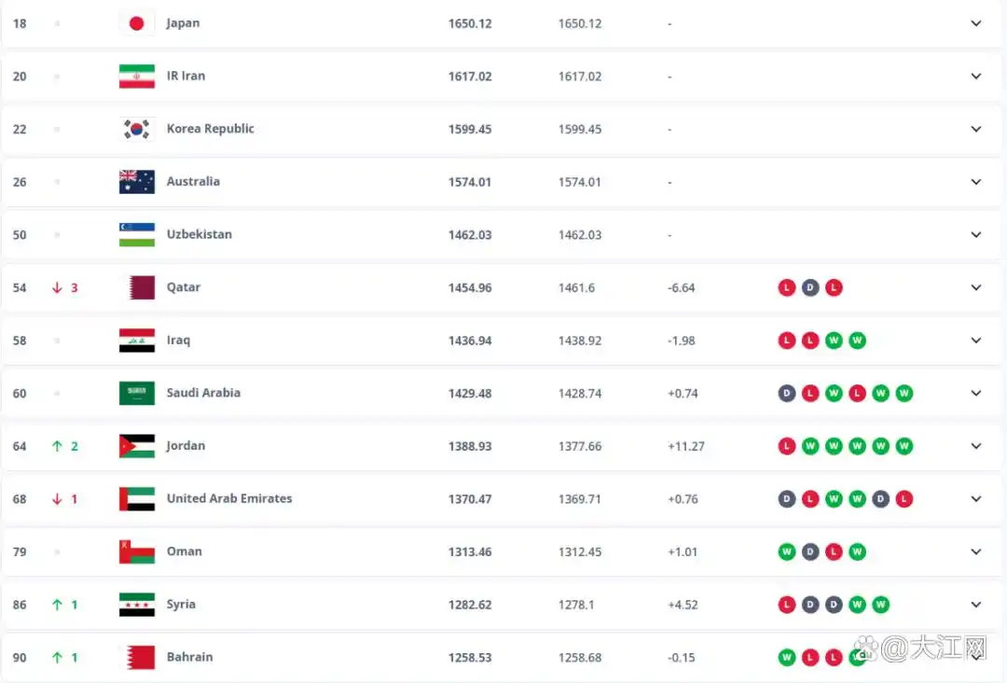Expand the Qatar row details
The image size is (1007, 683).
pyautogui.click(x=976, y=287)
